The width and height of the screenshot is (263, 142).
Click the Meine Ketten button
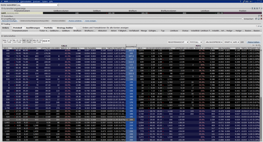click(x=254, y=42)
